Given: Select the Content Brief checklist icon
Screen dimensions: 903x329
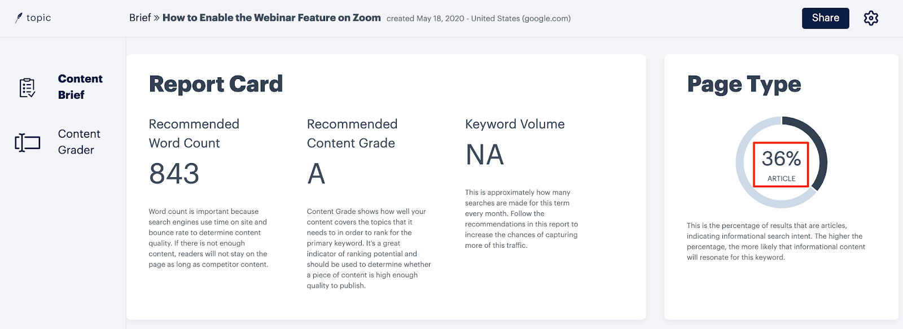Looking at the screenshot, I should click(x=27, y=87).
